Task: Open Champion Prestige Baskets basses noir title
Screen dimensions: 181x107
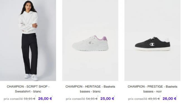Action: click(153, 89)
